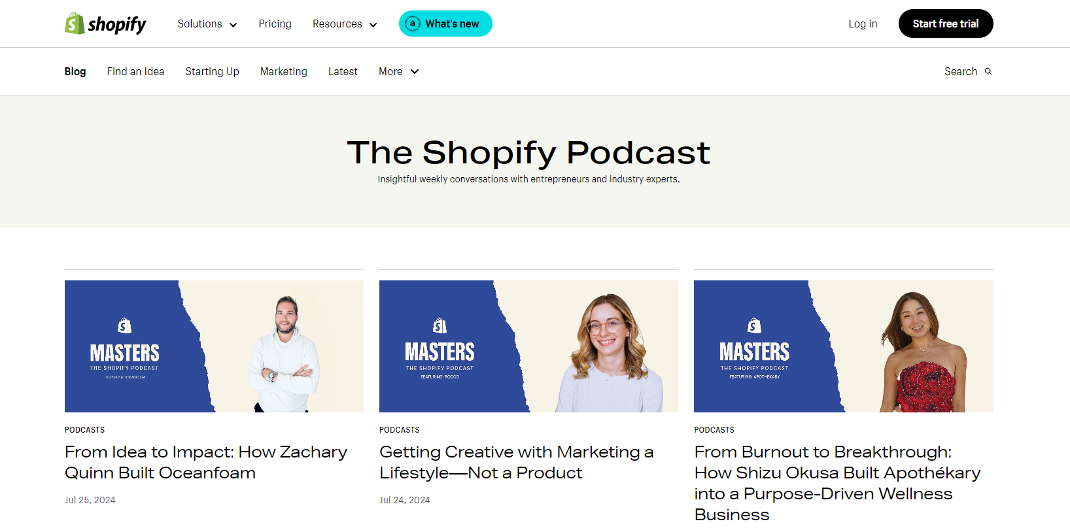The width and height of the screenshot is (1070, 532).
Task: Open the Starting Up category
Action: pyautogui.click(x=212, y=71)
